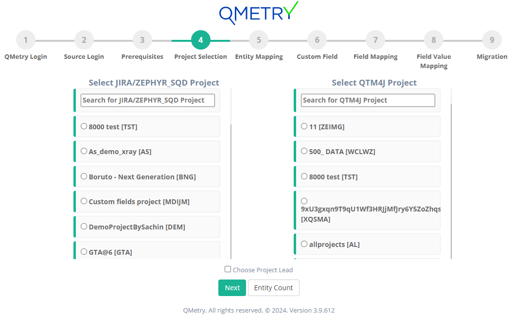
Task: Click the QMetry copyright version footer text
Action: [x=259, y=311]
